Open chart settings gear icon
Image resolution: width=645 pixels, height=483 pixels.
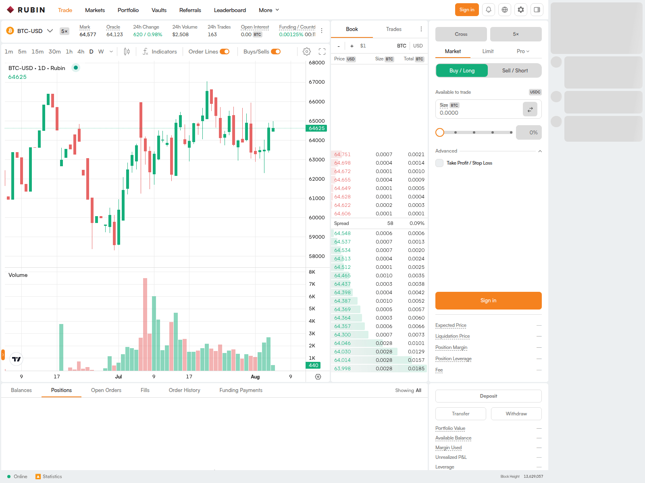(x=307, y=52)
